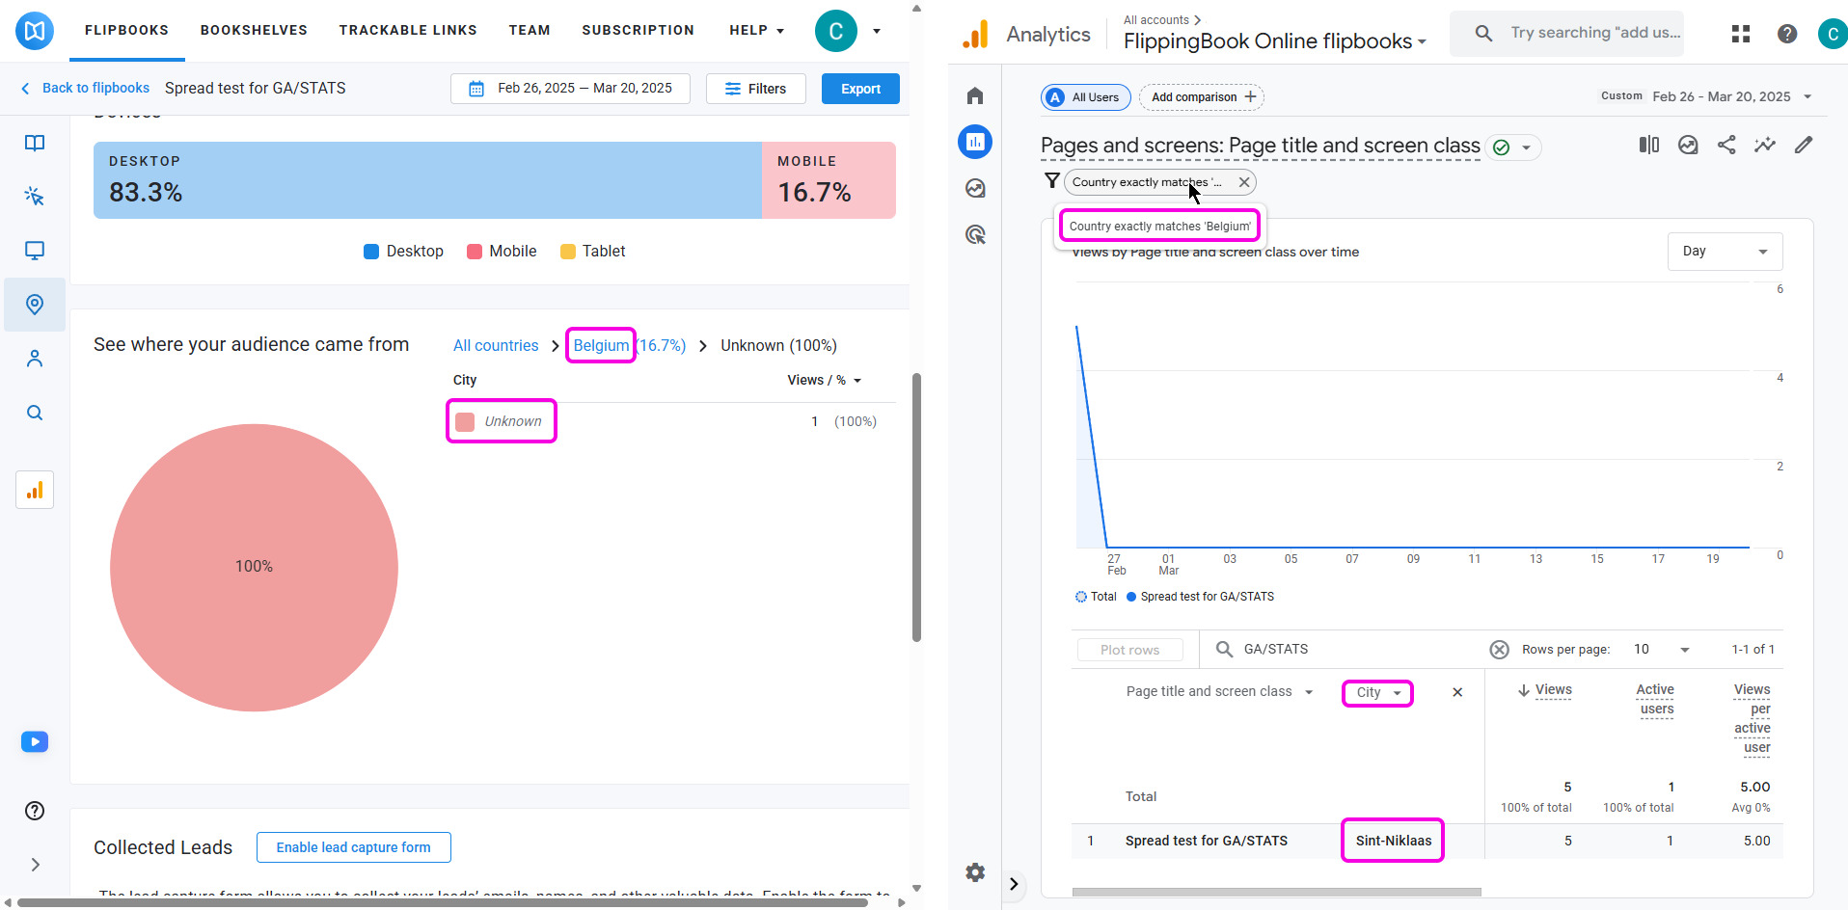1848x910 pixels.
Task: Open the clicks cursor icon in sidebar
Action: [x=35, y=197]
